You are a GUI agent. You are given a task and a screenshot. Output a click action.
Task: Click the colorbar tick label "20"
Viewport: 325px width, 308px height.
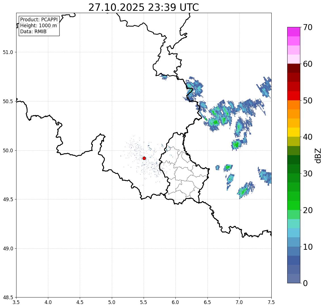307,210
